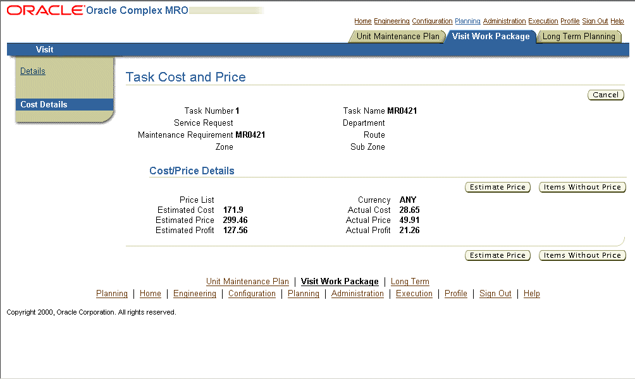Click Actual Profit value 21.26
Image resolution: width=635 pixels, height=379 pixels.
click(x=409, y=230)
